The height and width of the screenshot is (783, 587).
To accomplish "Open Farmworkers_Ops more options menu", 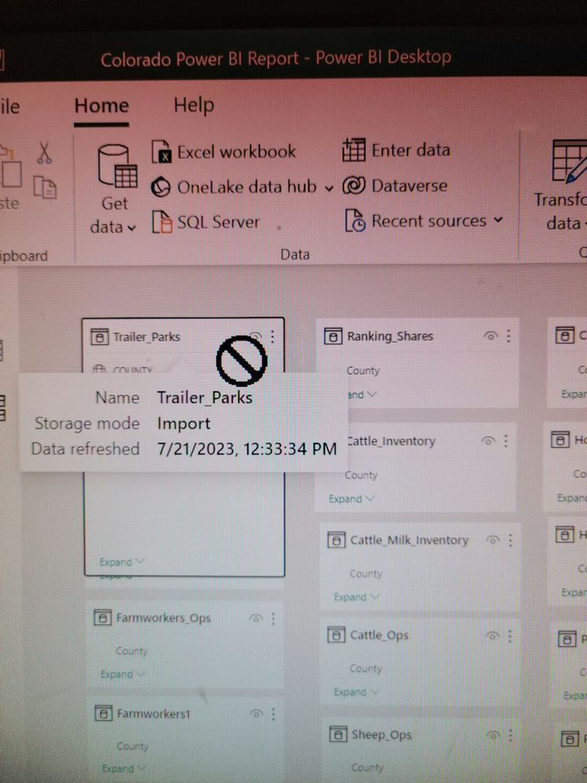I will [x=274, y=619].
